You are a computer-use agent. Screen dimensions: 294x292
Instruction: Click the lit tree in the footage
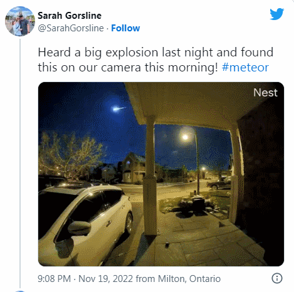click(x=71, y=155)
